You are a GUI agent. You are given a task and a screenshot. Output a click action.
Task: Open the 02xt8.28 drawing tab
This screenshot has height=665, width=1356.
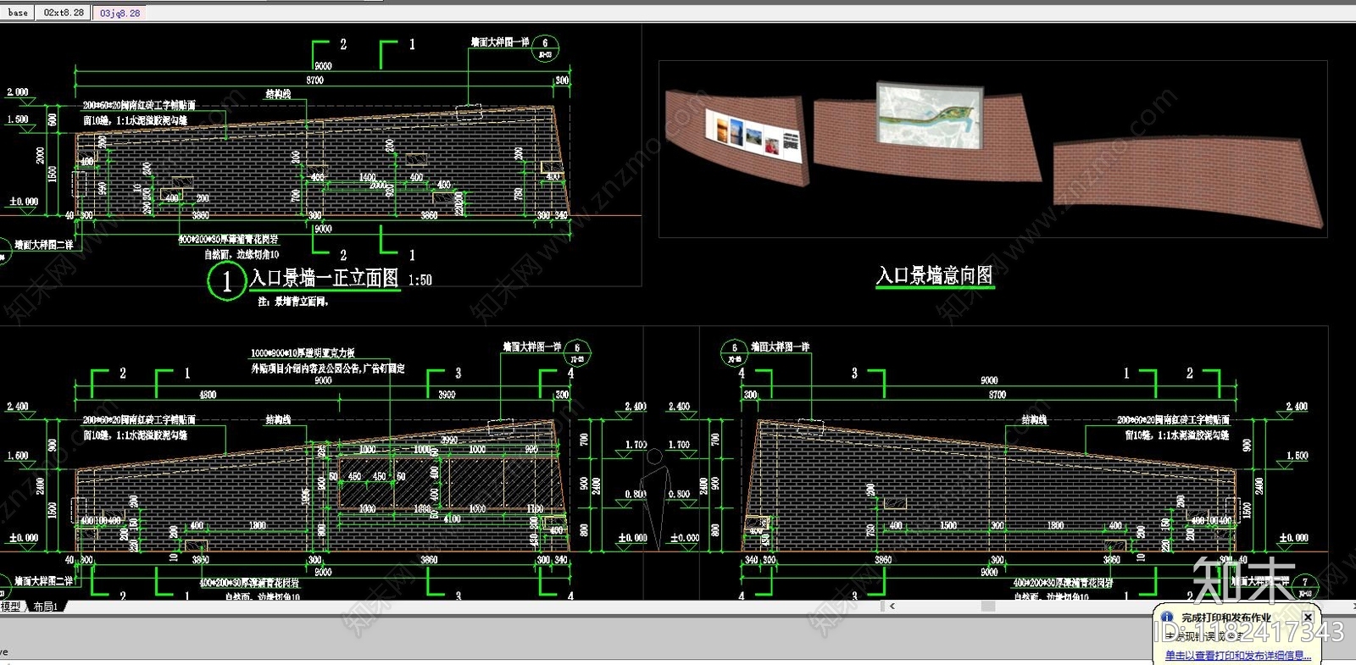[64, 13]
